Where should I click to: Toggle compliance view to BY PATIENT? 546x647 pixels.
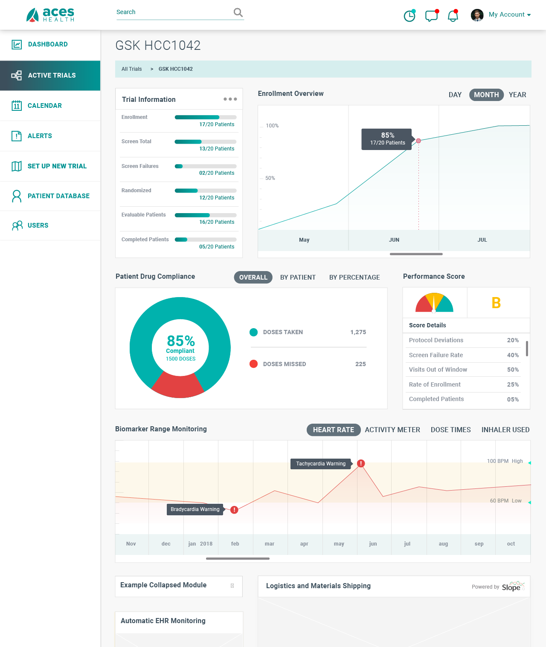298,277
